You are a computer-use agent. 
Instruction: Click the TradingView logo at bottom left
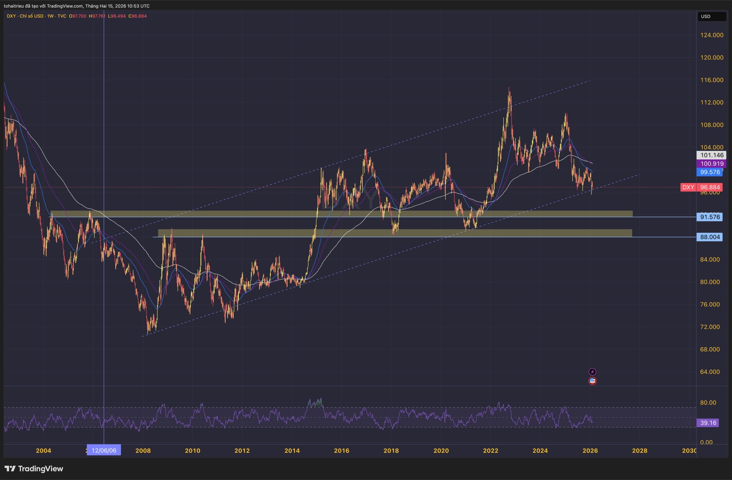(x=34, y=469)
